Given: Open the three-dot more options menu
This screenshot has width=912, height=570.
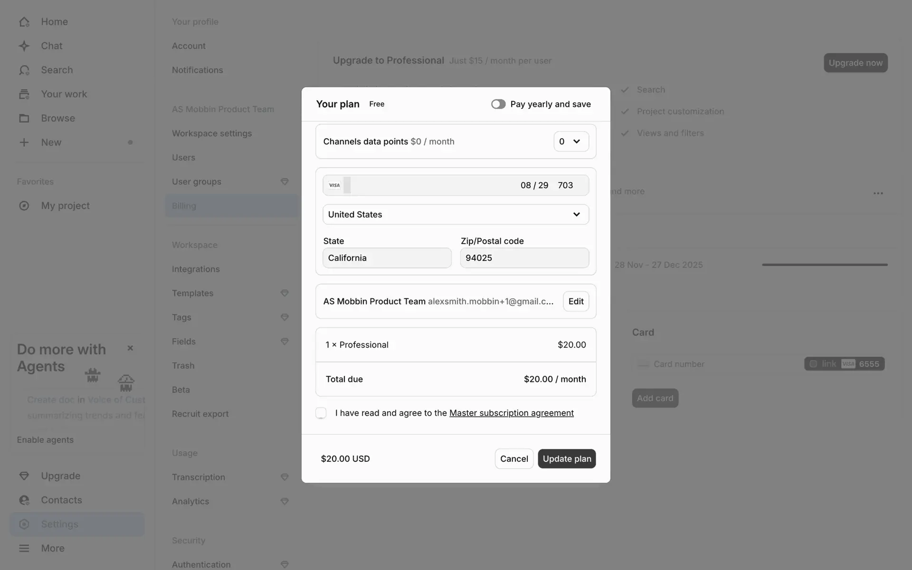Looking at the screenshot, I should tap(878, 193).
